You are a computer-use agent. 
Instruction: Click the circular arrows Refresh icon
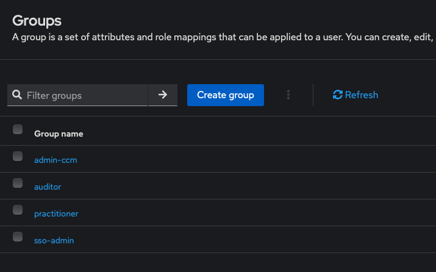pos(337,95)
